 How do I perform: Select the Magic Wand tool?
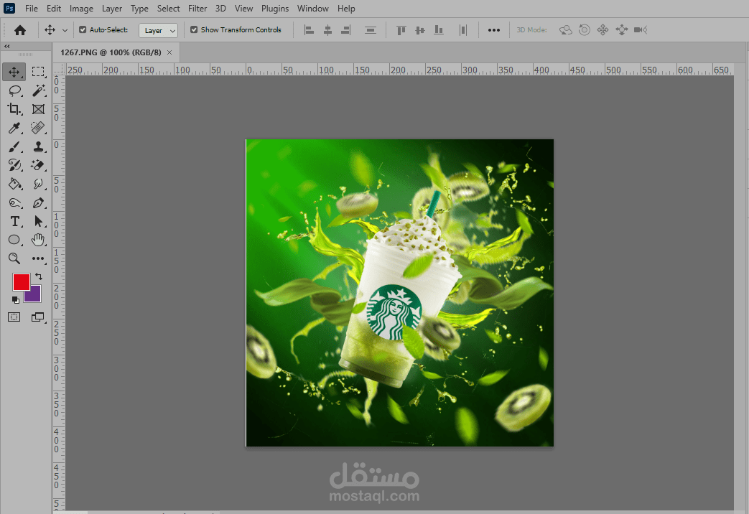[38, 90]
